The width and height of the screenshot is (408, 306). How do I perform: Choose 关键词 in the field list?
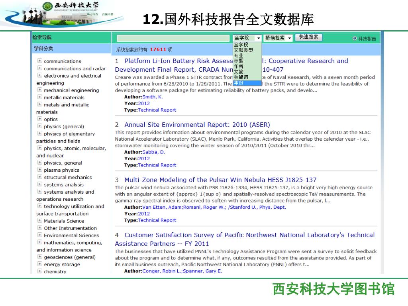247,77
